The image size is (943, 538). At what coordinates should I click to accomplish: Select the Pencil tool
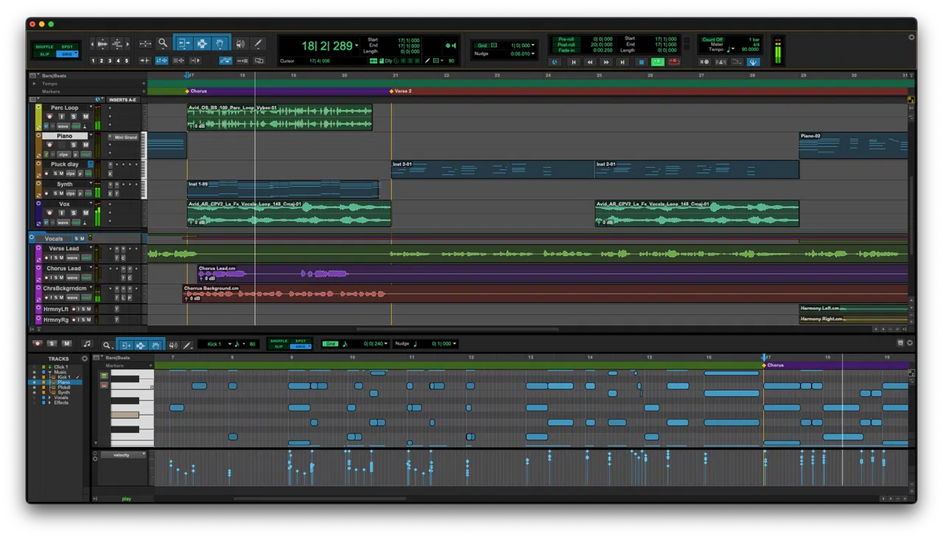[258, 43]
